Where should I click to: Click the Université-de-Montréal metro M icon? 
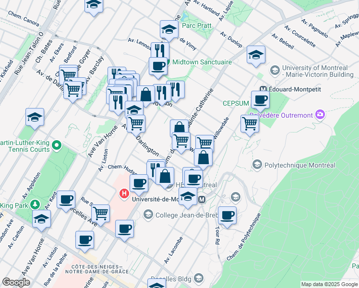(x=202, y=200)
